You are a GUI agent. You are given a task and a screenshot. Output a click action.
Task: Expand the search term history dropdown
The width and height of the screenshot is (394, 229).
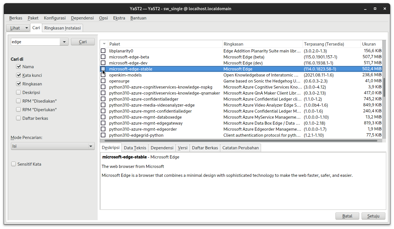tap(64, 42)
